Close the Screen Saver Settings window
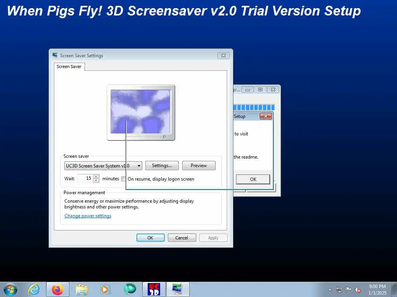397x297 pixels. click(223, 55)
